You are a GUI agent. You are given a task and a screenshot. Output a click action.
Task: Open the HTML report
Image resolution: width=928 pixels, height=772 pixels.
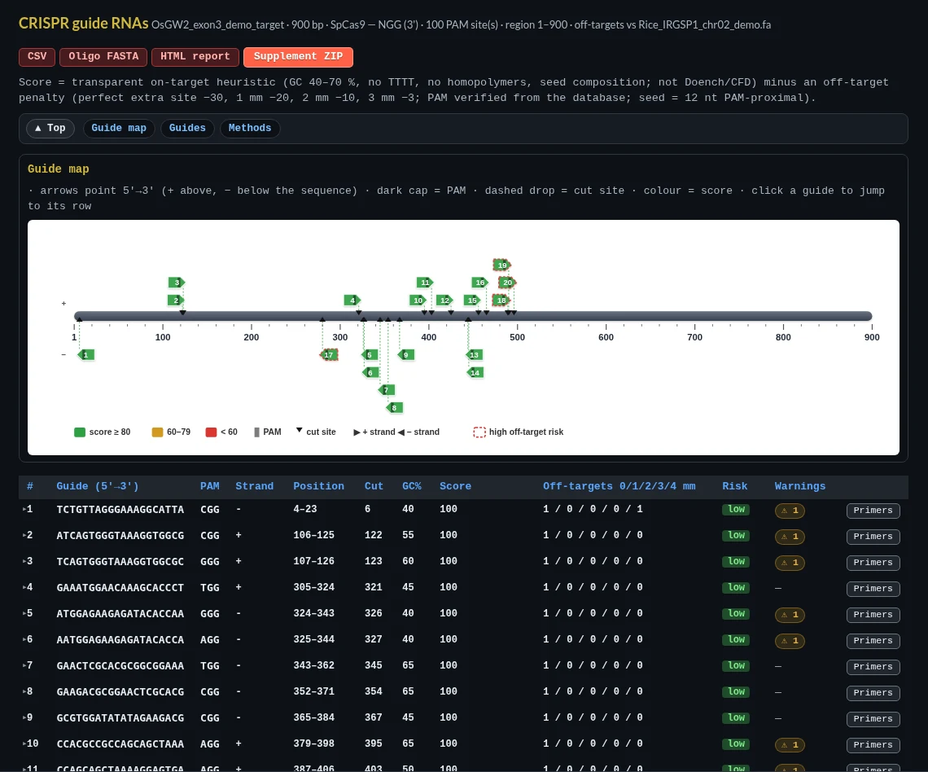pos(195,57)
